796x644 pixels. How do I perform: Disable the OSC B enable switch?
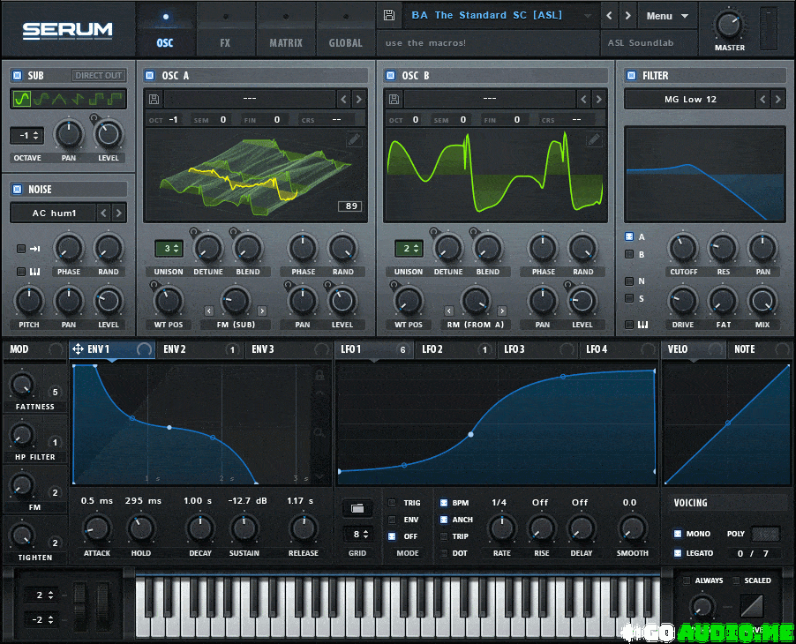tap(390, 76)
